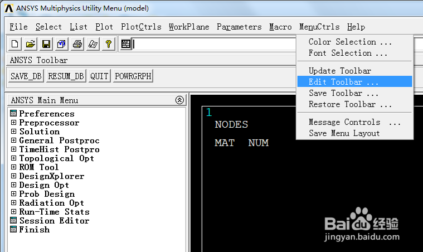Click the Open ANSYS File icon

31,44
